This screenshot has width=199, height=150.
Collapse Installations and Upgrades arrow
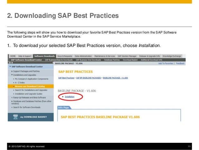12,75
